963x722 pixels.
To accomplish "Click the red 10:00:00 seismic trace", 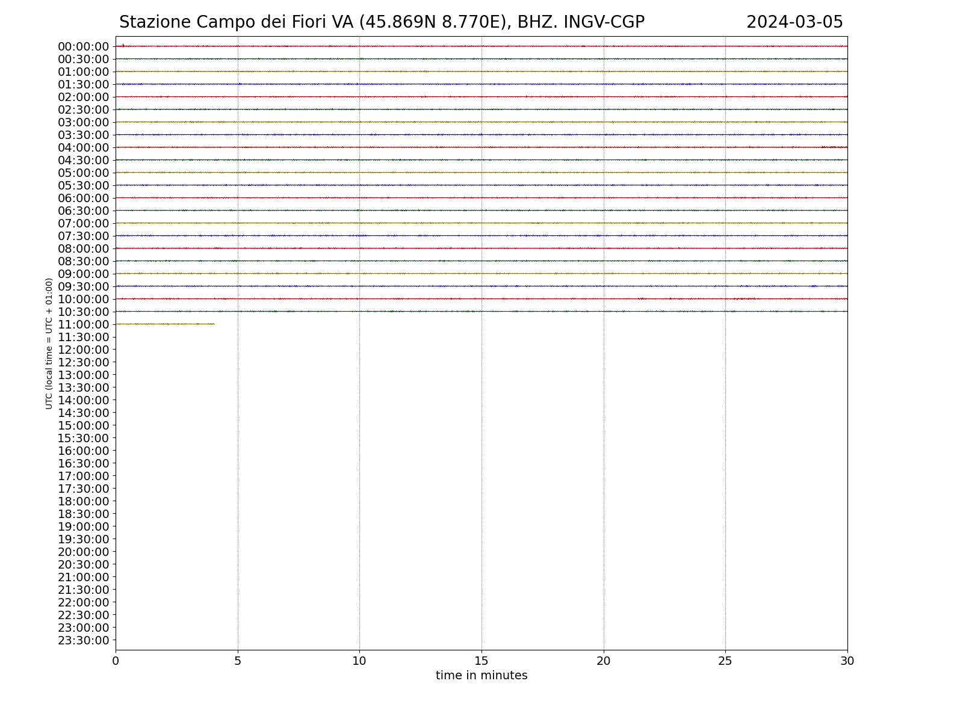I will point(482,299).
